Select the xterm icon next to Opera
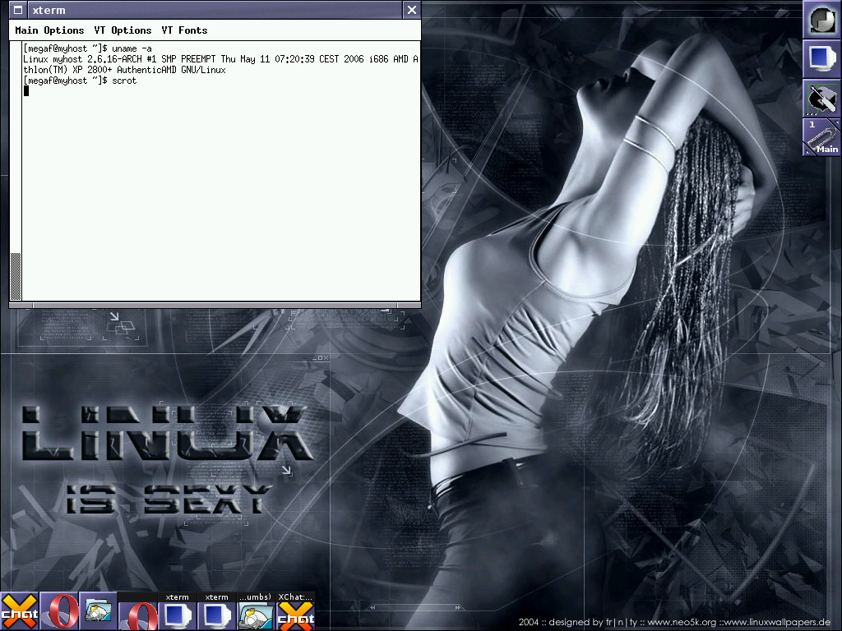Screen dimensions: 842x631 click(178, 611)
